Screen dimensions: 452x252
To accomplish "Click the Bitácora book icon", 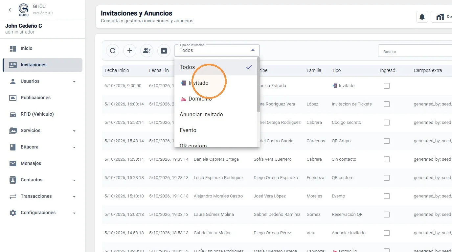I will [13, 147].
